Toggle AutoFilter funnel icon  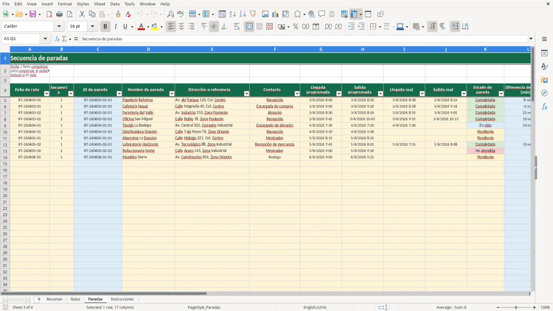tap(253, 14)
